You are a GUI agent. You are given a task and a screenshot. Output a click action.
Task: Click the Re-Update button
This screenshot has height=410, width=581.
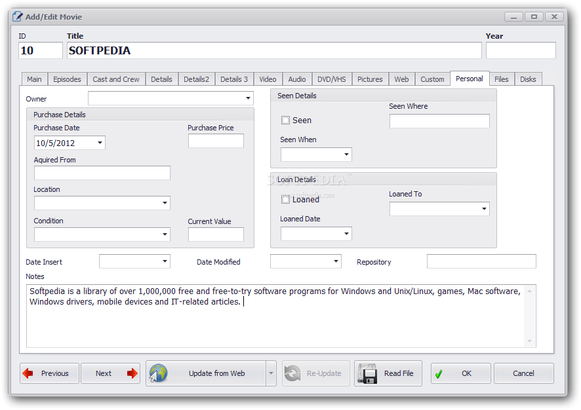coord(315,373)
